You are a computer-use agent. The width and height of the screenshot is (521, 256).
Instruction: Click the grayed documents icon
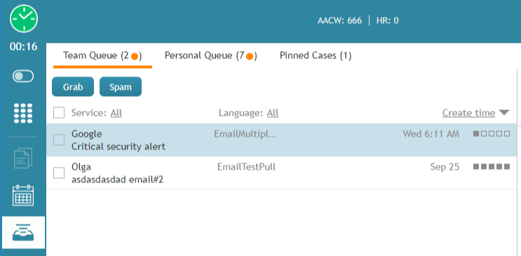coord(23,158)
